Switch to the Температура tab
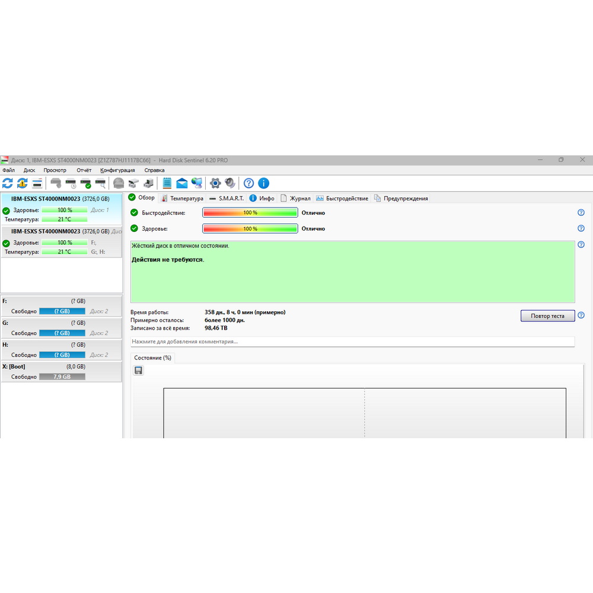 click(183, 198)
